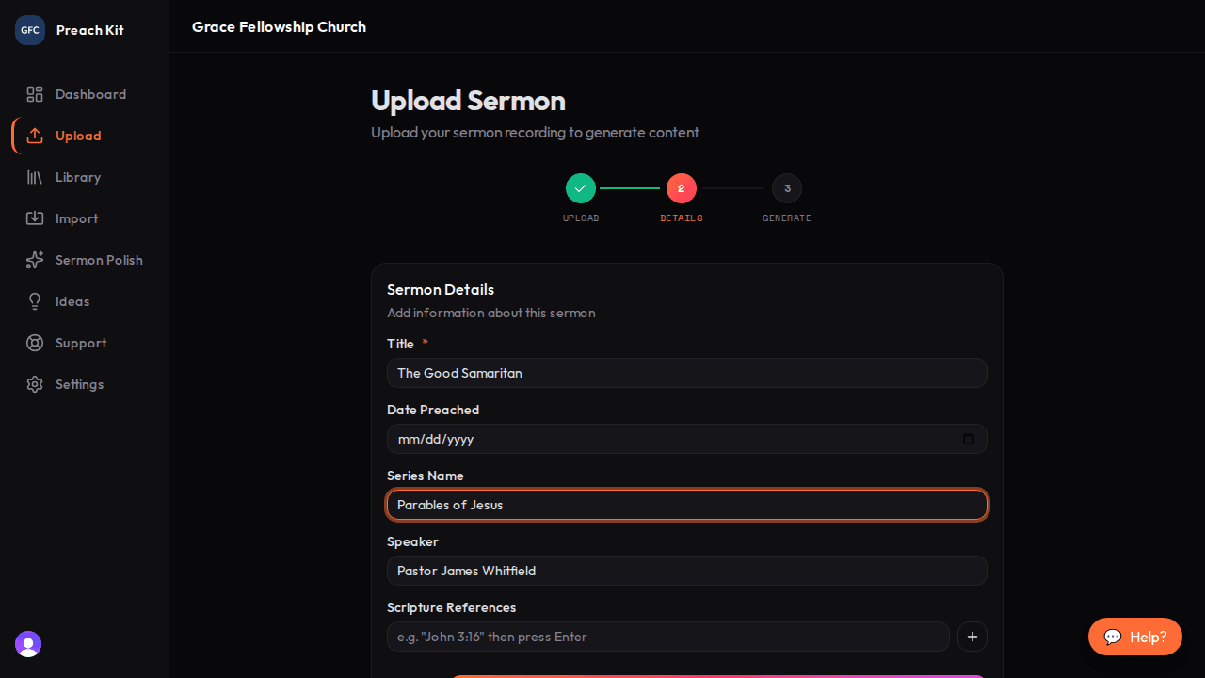Open Settings via the gear icon
The image size is (1205, 678).
35,384
